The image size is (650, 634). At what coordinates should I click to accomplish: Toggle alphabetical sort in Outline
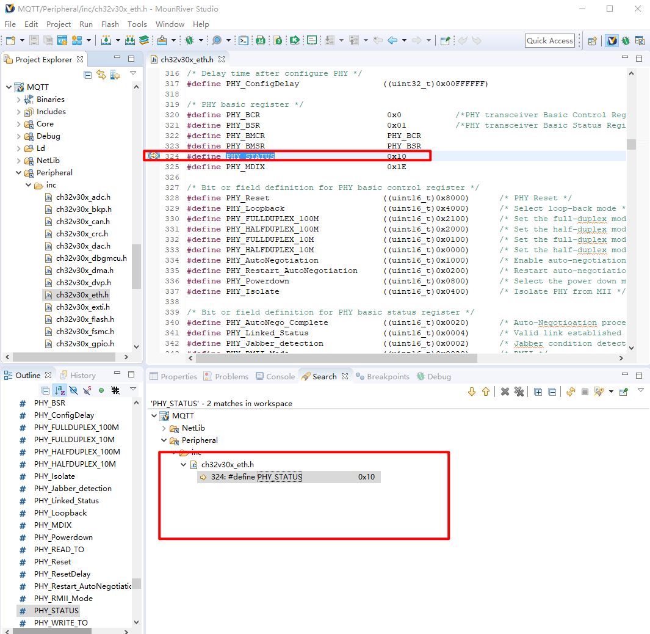[x=59, y=390]
